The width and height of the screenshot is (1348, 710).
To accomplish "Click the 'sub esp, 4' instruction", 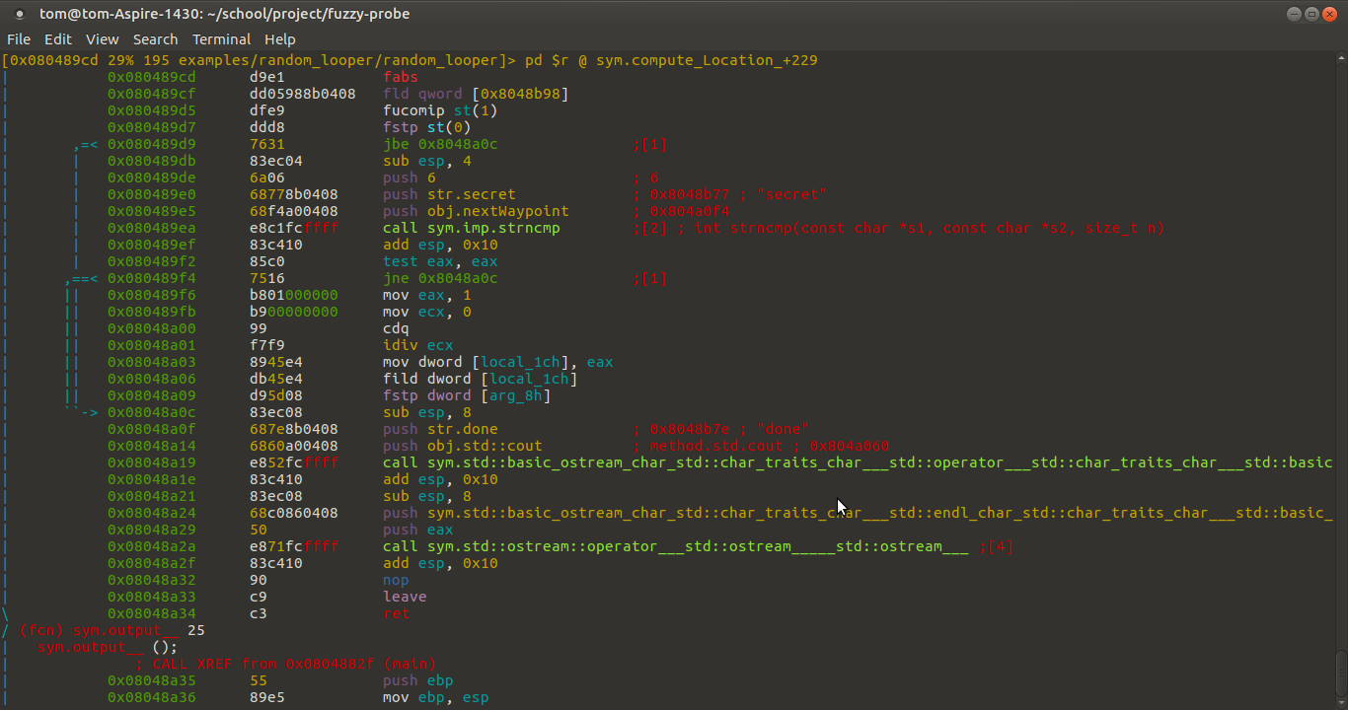I will [x=427, y=161].
